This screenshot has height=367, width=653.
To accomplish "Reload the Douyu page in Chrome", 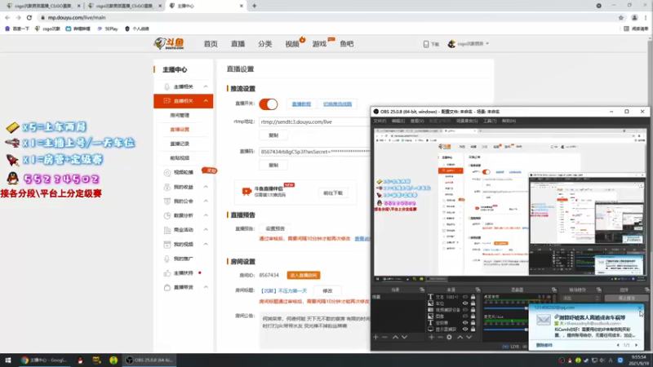I will (29, 17).
